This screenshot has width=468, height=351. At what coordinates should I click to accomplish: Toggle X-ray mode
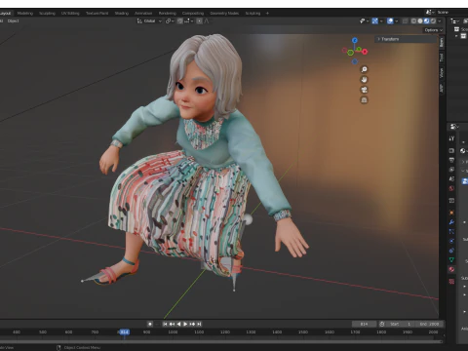(x=405, y=21)
